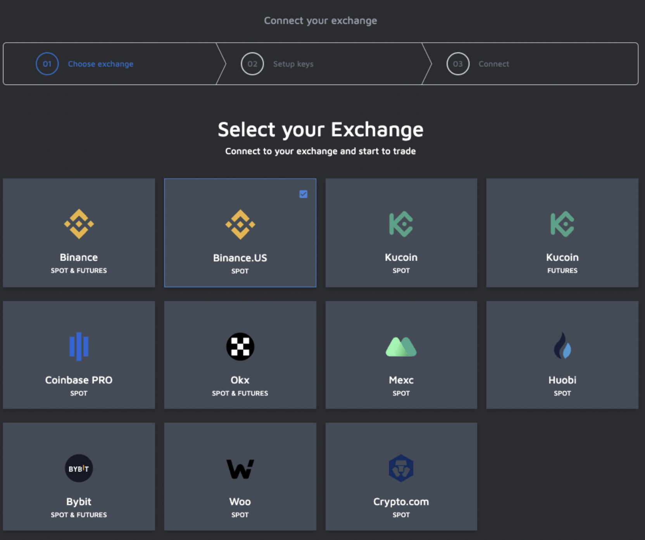Image resolution: width=645 pixels, height=540 pixels.
Task: Select the Coinbase PRO bars logo
Action: (x=79, y=346)
